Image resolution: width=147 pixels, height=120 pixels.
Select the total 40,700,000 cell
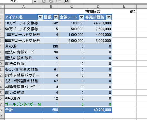98,110
